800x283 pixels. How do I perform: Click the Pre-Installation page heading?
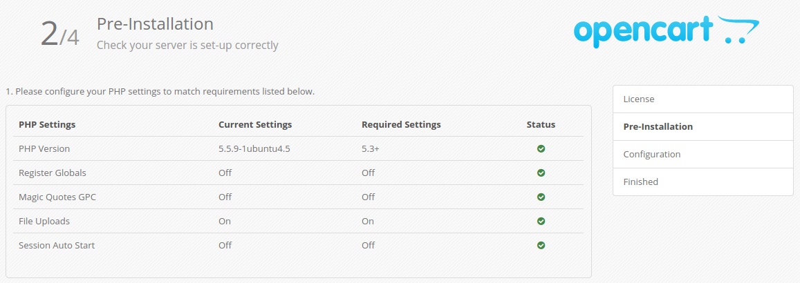pyautogui.click(x=155, y=24)
